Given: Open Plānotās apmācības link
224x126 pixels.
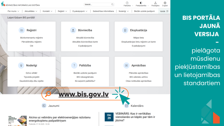Looking at the screenshot, I should (x=138, y=73).
